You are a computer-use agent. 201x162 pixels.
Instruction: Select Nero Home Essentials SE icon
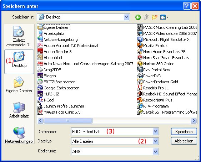[140, 52]
